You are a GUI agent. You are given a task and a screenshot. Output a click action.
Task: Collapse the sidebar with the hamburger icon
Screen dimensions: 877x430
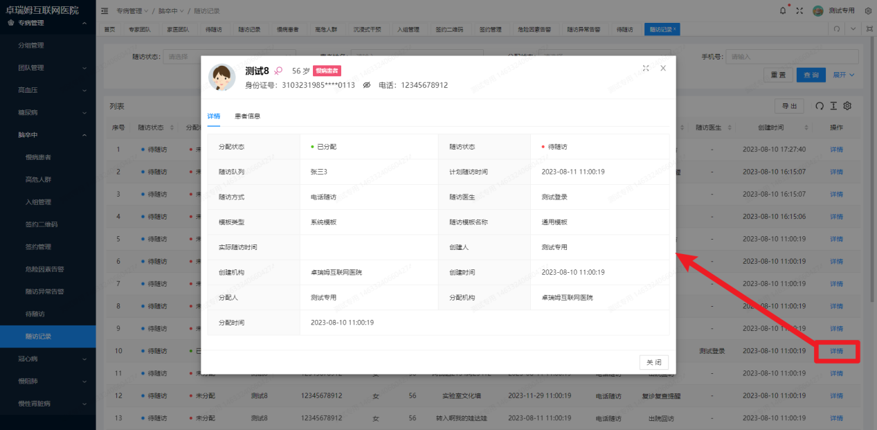[105, 11]
